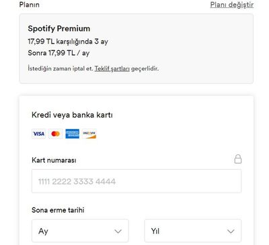This screenshot has height=245, width=269.
Task: Click the Mastercard logo
Action: pyautogui.click(x=55, y=134)
